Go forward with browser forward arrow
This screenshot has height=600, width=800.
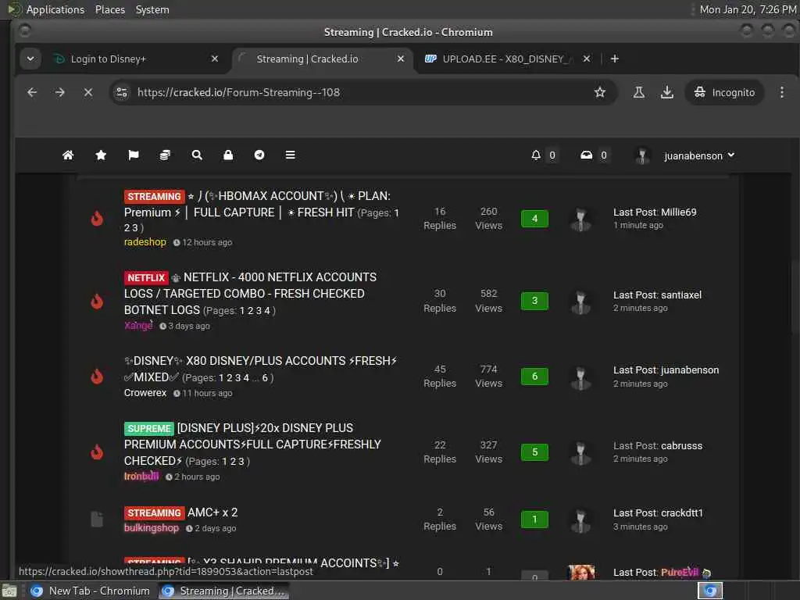(59, 92)
